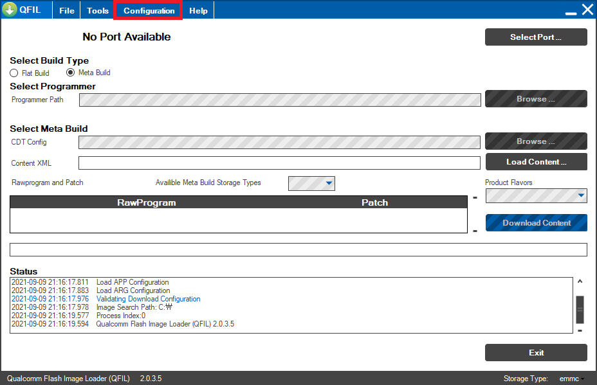
Task: Open Meta Build Storage Types dropdown
Action: 311,183
